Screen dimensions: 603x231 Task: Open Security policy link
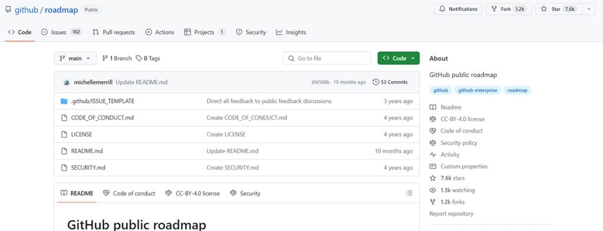coord(453,143)
